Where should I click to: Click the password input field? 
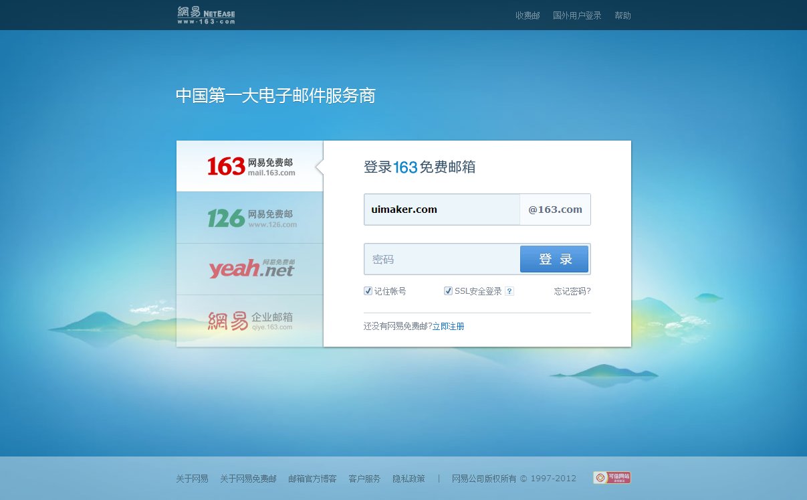(441, 259)
